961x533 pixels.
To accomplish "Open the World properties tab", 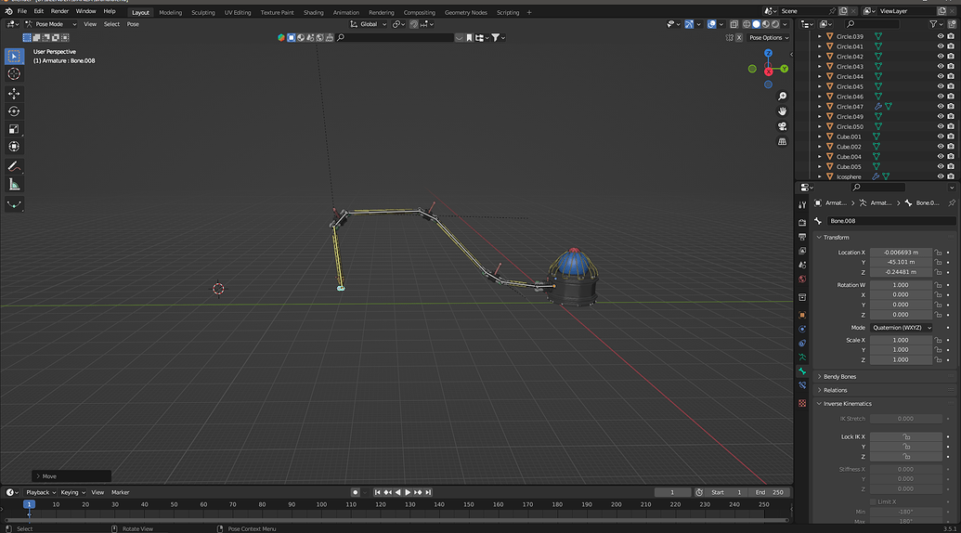I will [802, 279].
